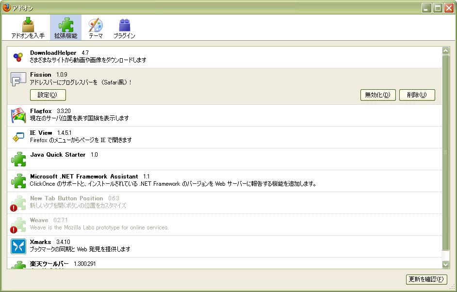This screenshot has width=457, height=292.
Task: Open Fission 設定(O) settings button
Action: 48,95
